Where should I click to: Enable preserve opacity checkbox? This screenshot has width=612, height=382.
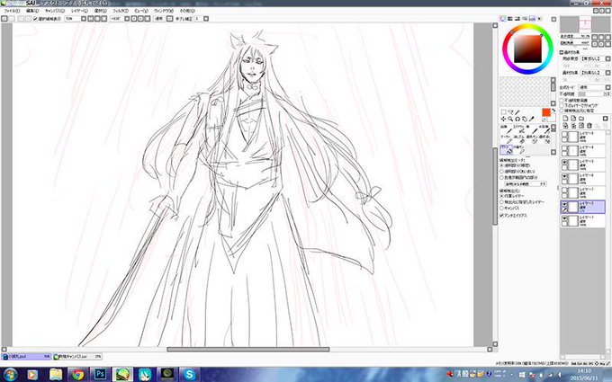(562, 100)
